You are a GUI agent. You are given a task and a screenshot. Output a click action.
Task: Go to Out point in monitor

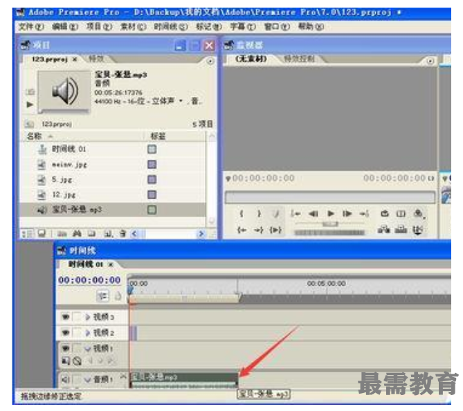[x=259, y=230]
